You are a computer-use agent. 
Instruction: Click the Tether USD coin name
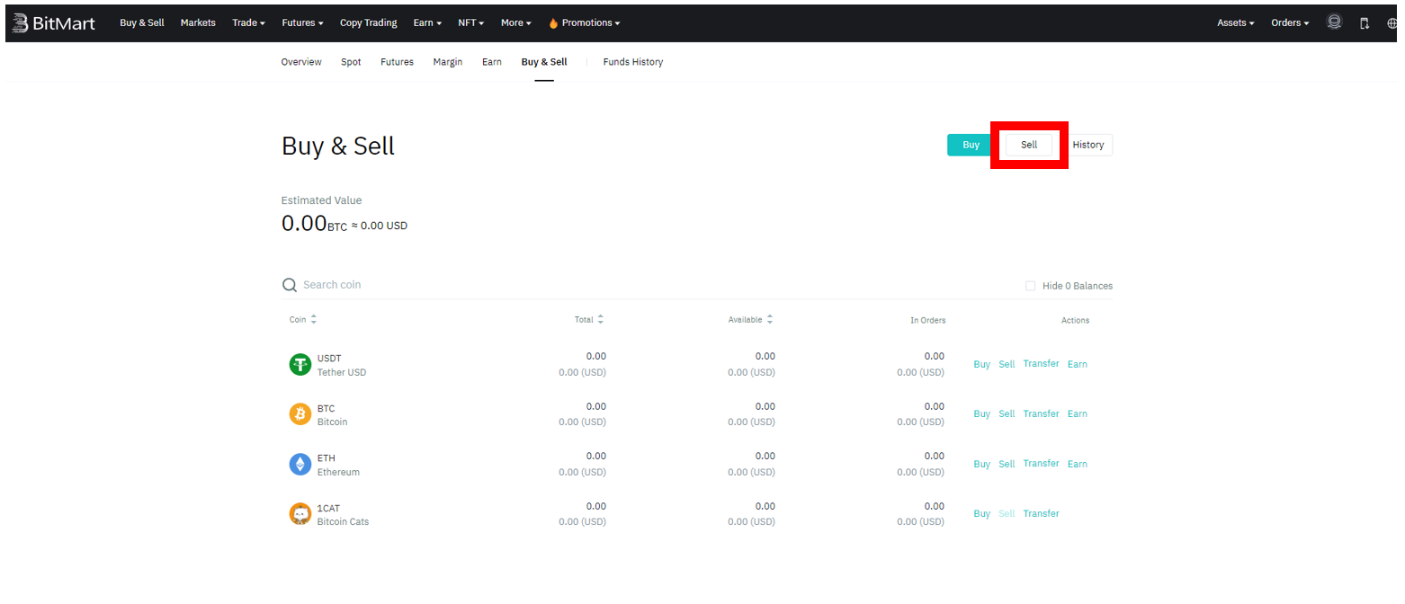[x=342, y=372]
